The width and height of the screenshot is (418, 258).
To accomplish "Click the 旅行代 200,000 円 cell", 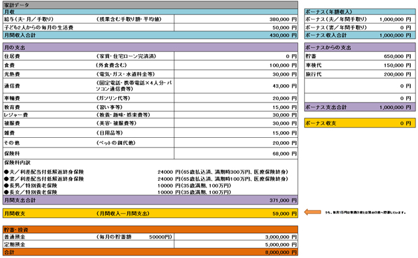I will point(360,74).
